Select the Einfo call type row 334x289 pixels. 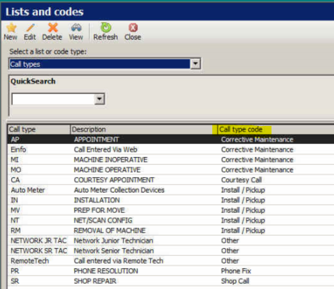point(171,150)
